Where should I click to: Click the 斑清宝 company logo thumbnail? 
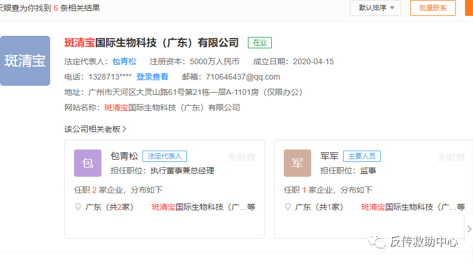coord(25,61)
